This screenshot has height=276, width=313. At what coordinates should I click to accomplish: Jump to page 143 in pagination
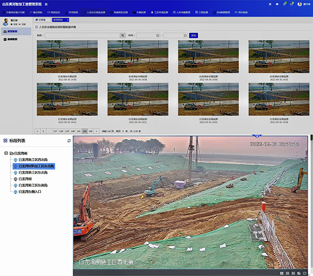tap(91, 131)
